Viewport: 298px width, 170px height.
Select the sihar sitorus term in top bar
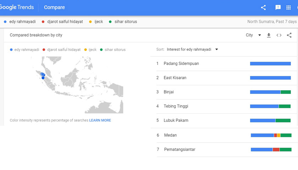click(x=123, y=22)
